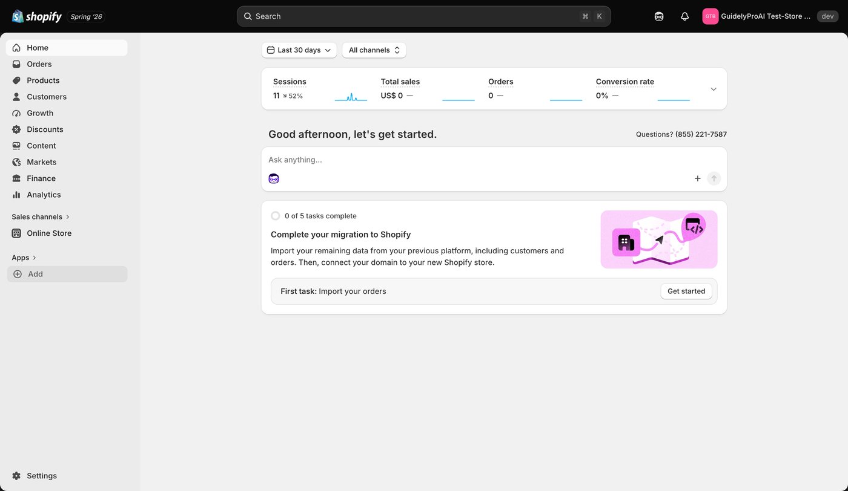
Task: Go to Customers in sidebar
Action: pos(67,97)
